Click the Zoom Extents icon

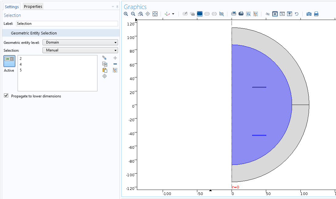(x=155, y=14)
